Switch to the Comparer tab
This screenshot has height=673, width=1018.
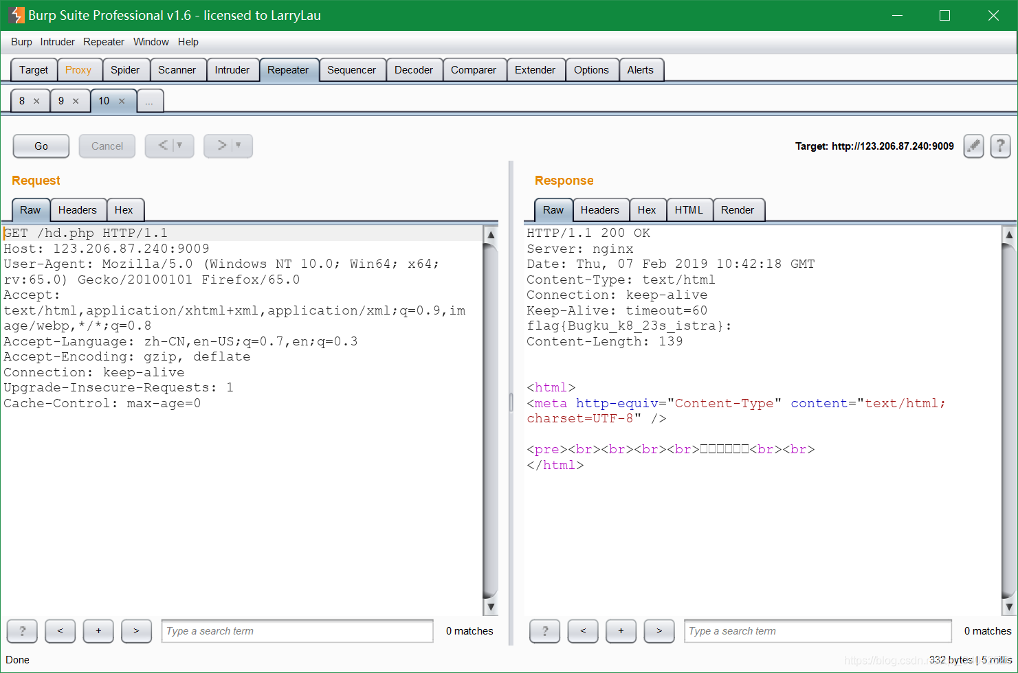click(x=474, y=70)
